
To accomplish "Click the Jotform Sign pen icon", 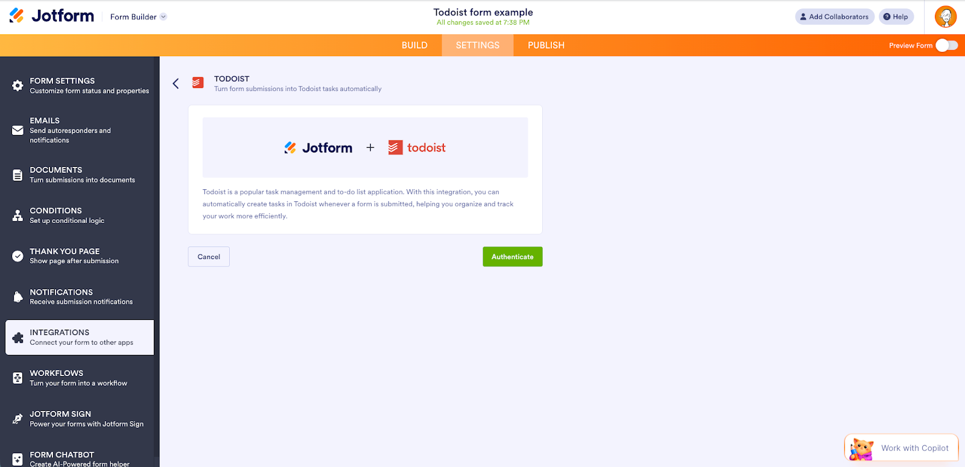I will [x=18, y=419].
